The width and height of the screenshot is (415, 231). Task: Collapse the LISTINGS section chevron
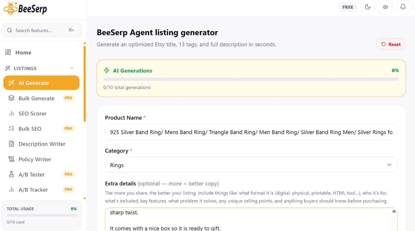(72, 68)
